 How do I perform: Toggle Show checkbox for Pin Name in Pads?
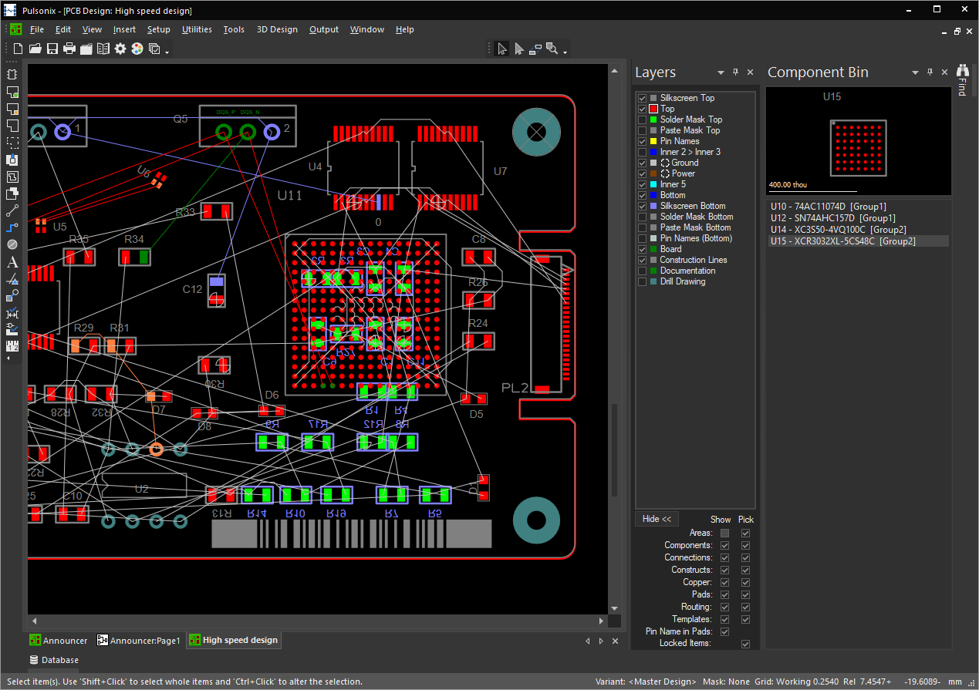[x=724, y=631]
